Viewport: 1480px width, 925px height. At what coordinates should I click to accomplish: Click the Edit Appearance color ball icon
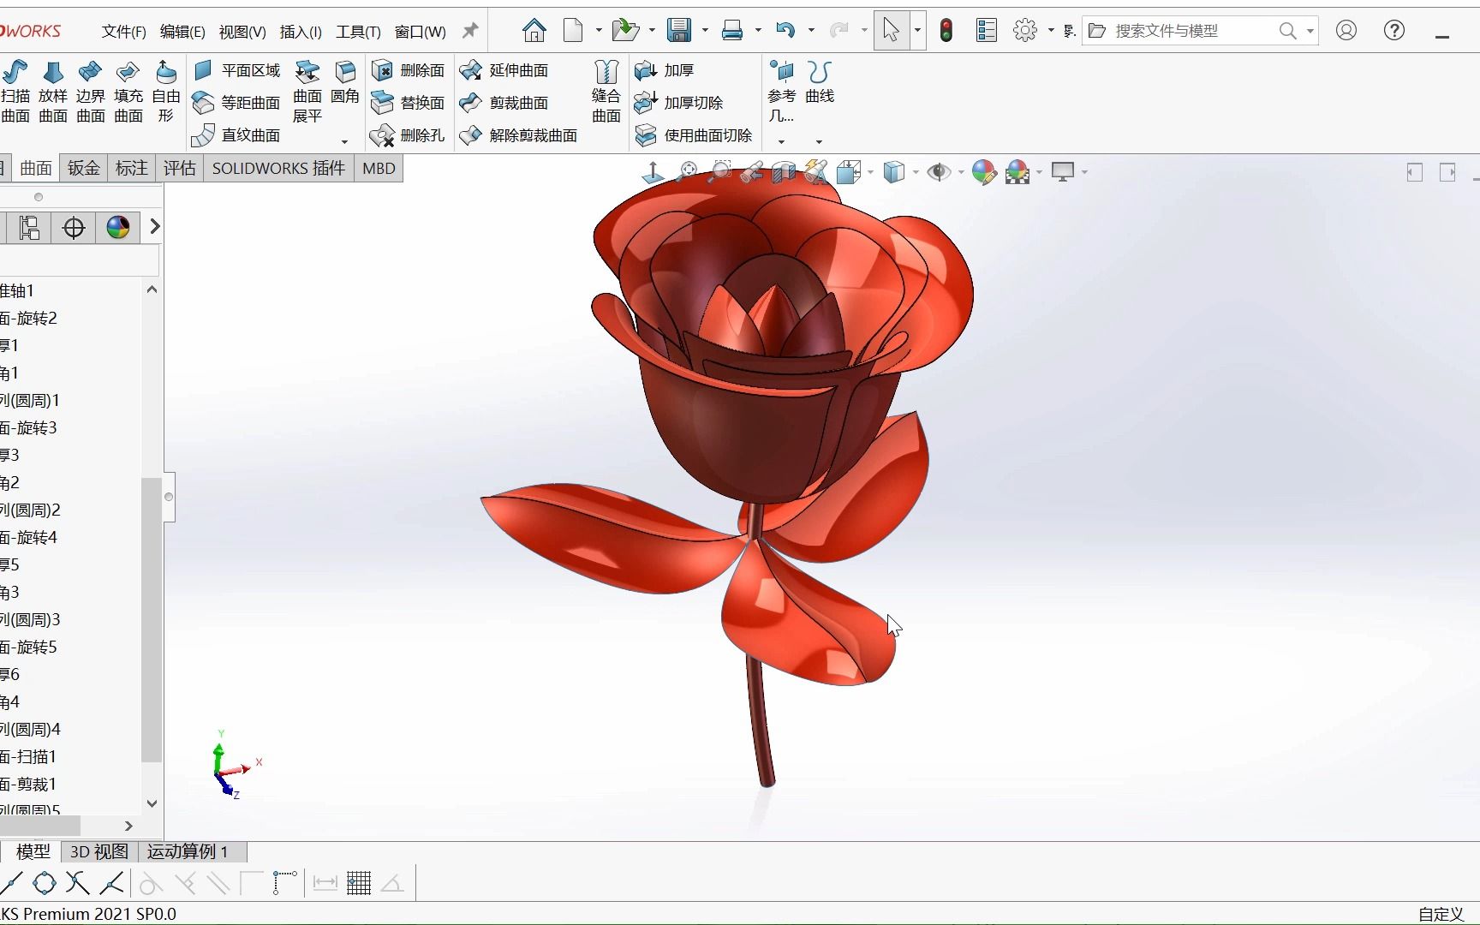(984, 172)
